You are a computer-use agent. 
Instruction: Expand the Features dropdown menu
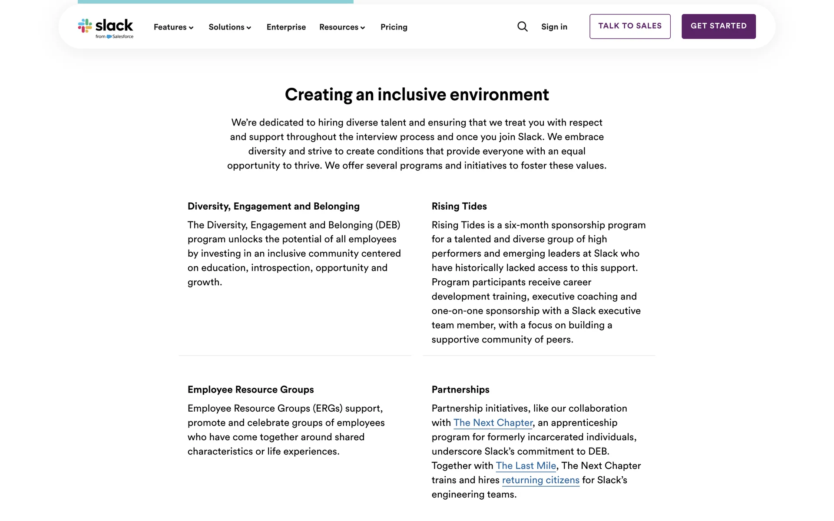tap(173, 27)
